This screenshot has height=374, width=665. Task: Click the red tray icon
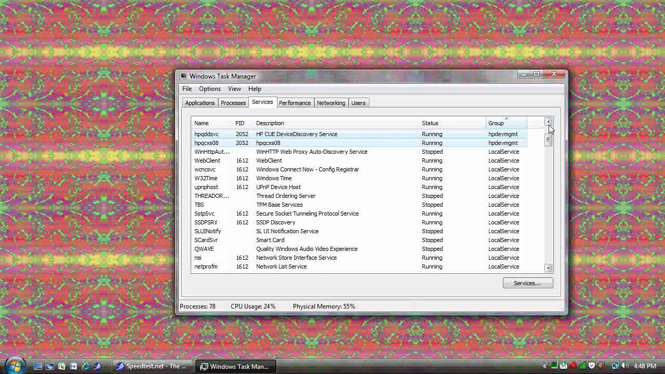click(573, 366)
